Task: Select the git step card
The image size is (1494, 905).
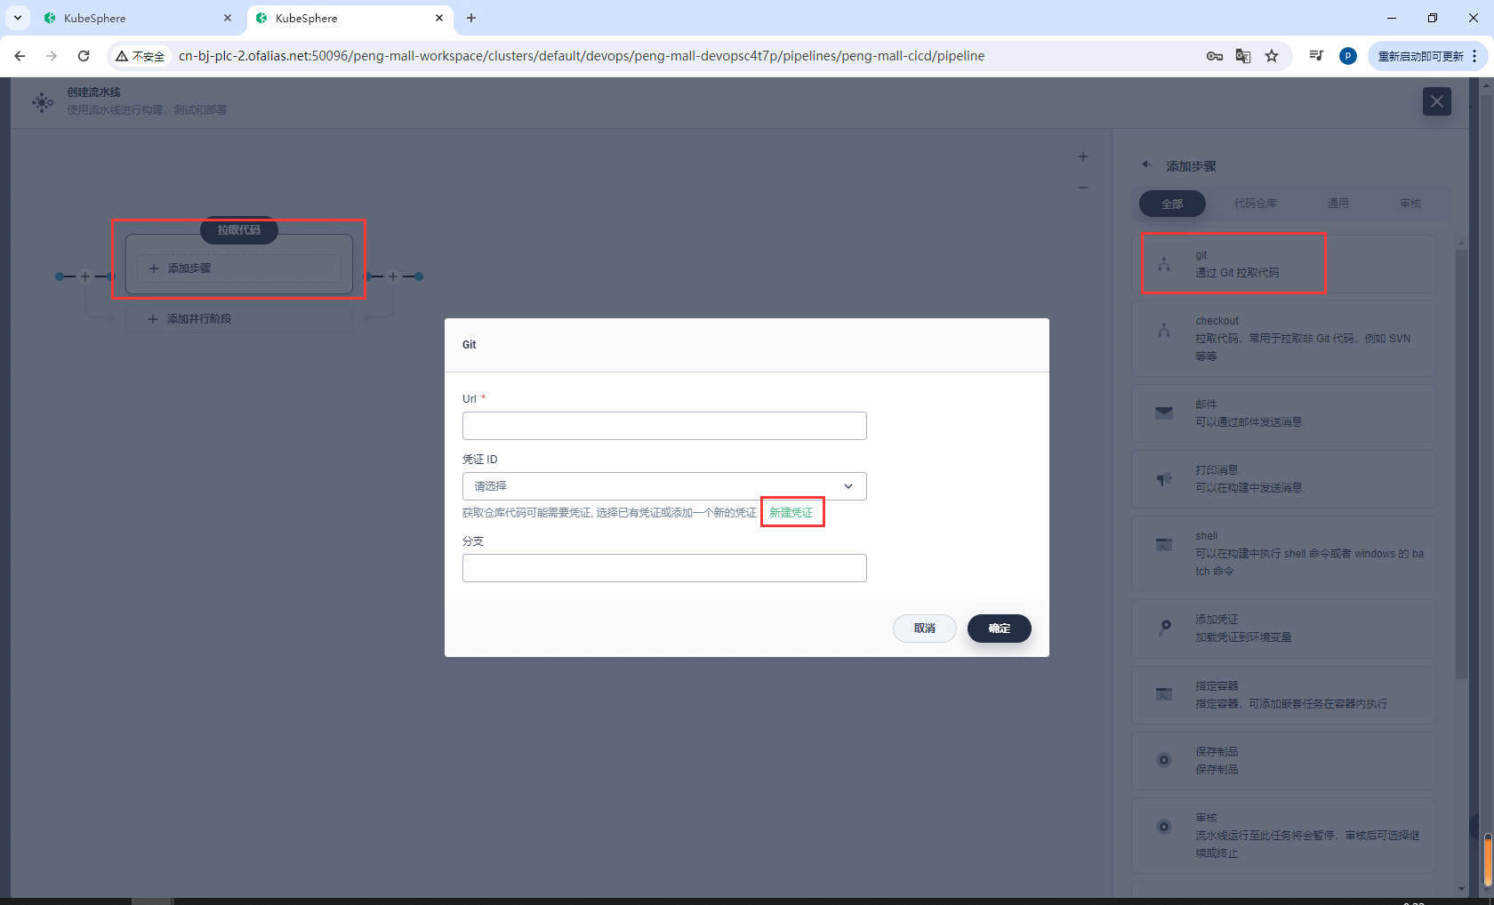Action: pos(1283,264)
